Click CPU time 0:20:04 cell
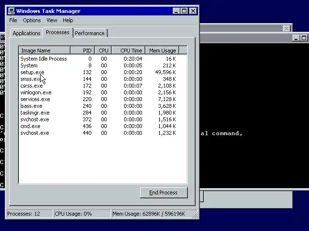Image resolution: width=309 pixels, height=231 pixels. (133, 59)
